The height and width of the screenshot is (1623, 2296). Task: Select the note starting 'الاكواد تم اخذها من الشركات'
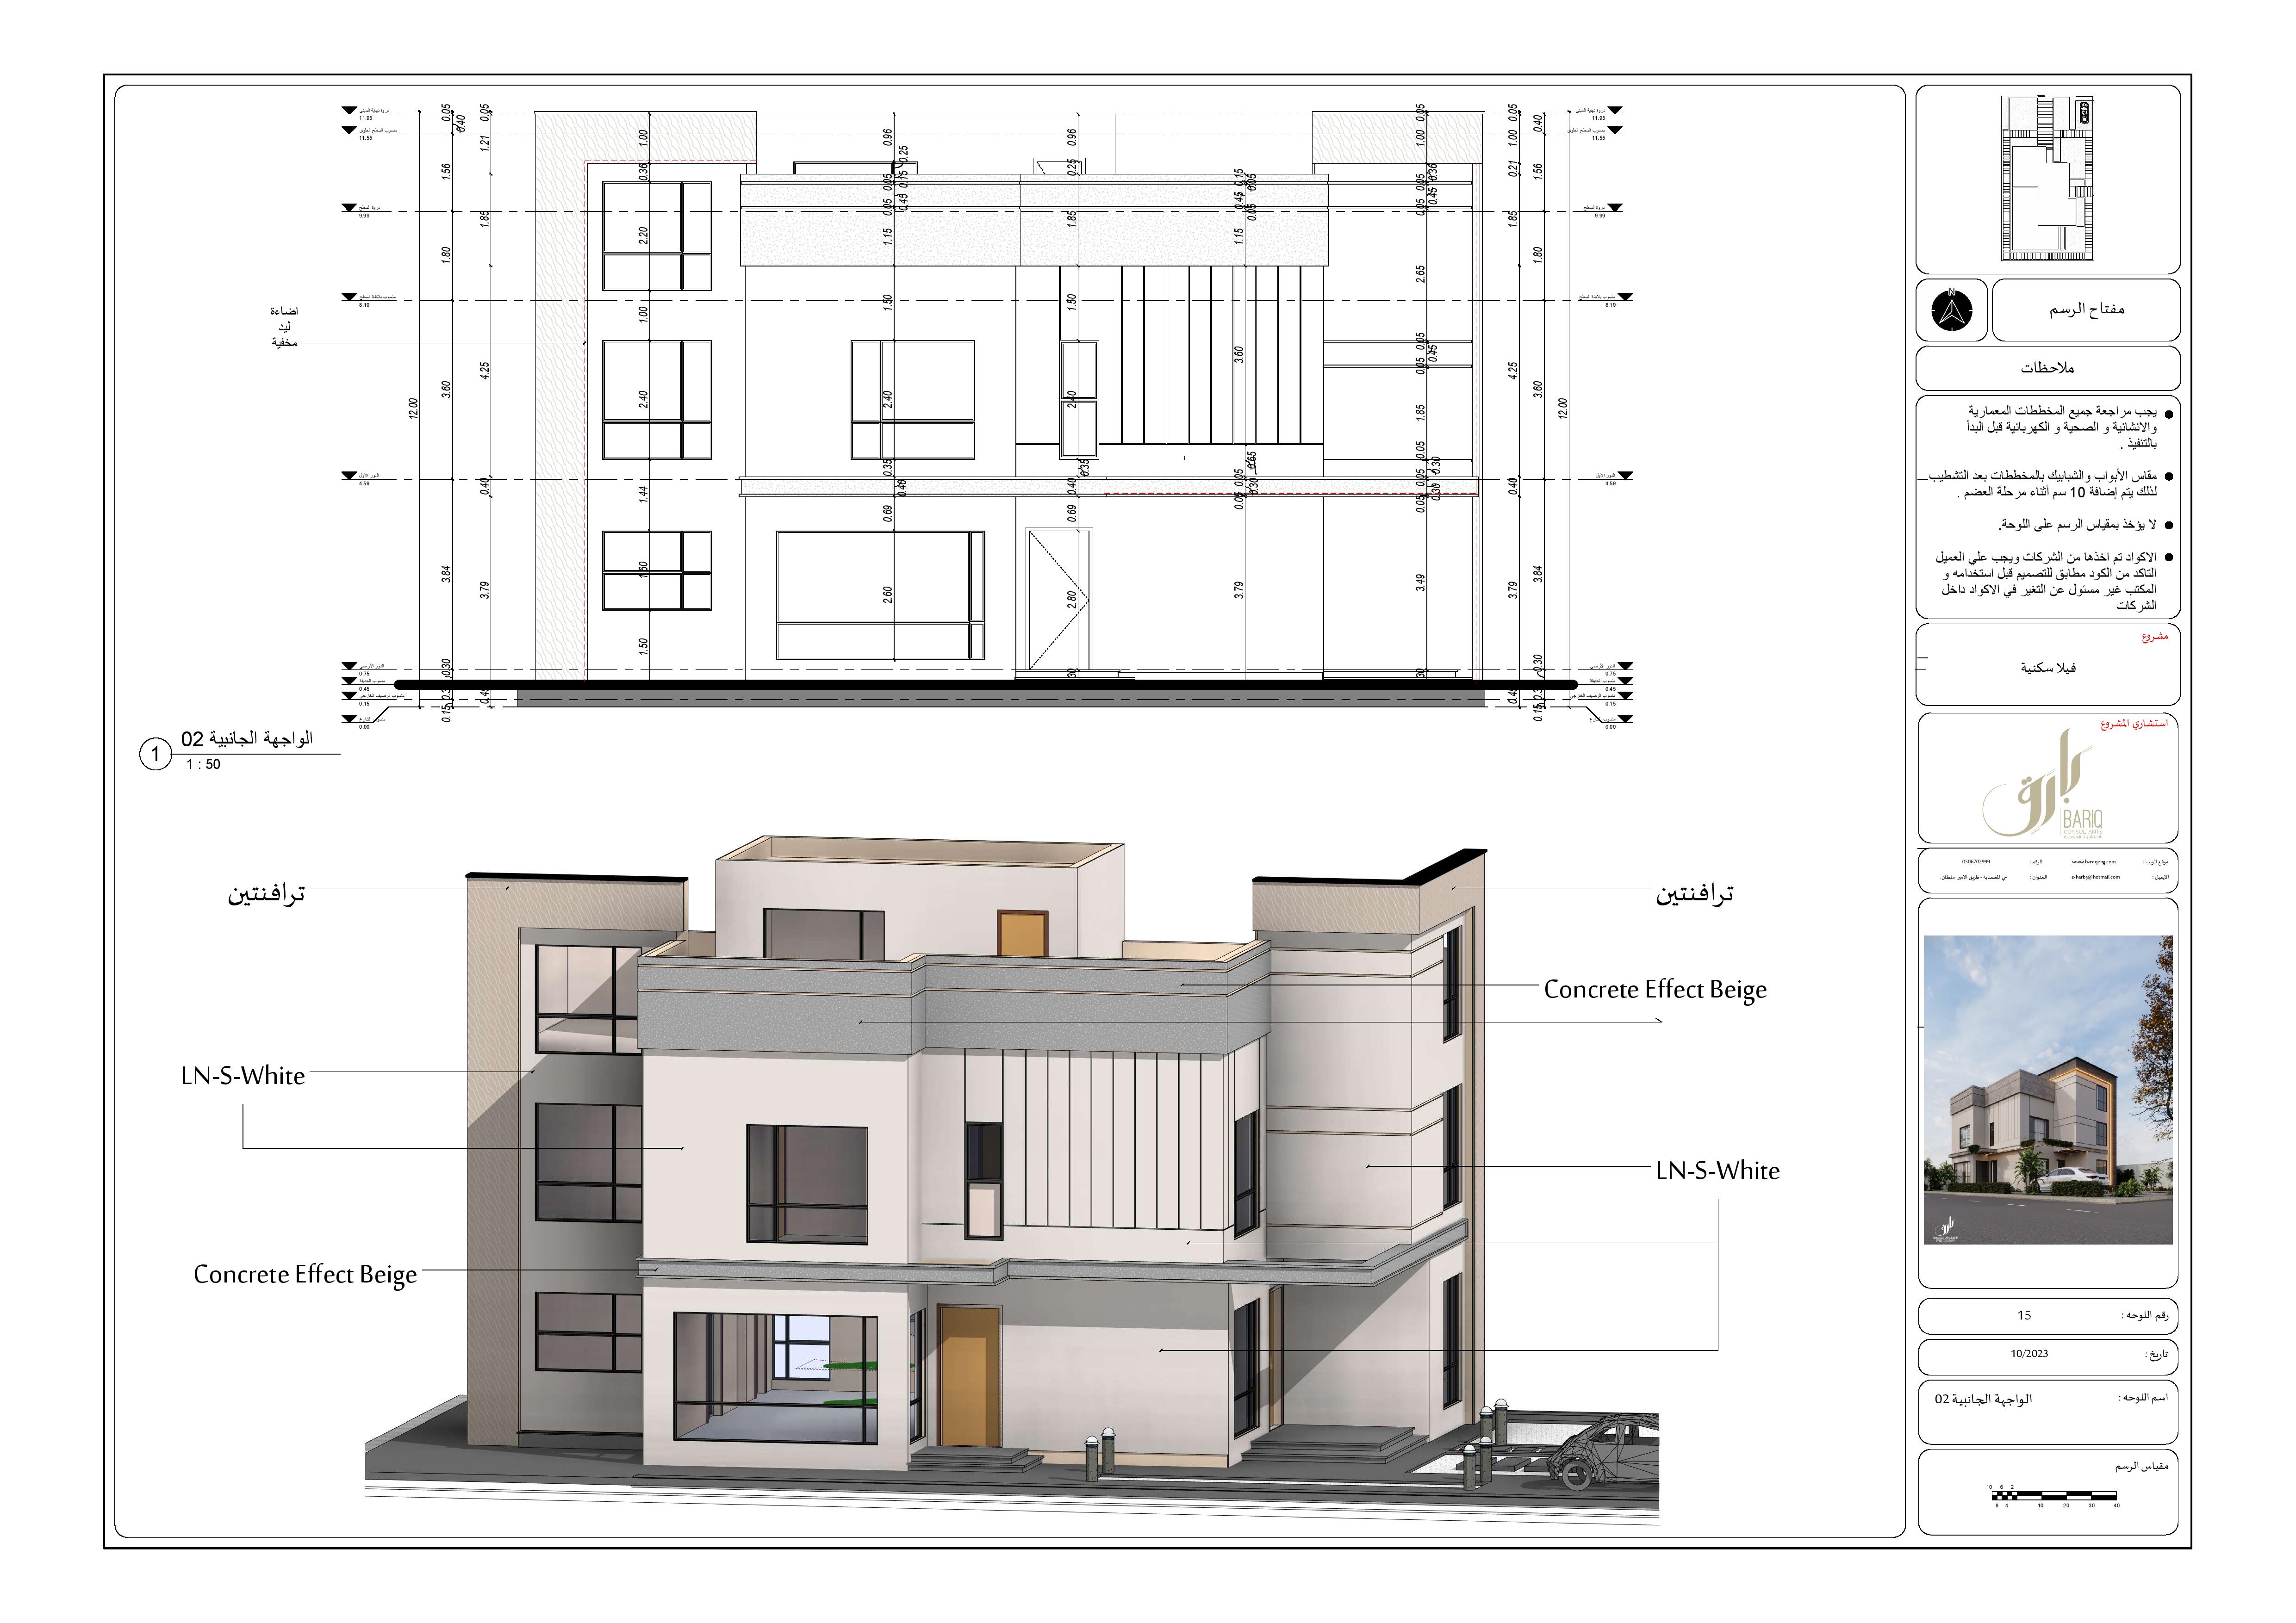pyautogui.click(x=2048, y=581)
